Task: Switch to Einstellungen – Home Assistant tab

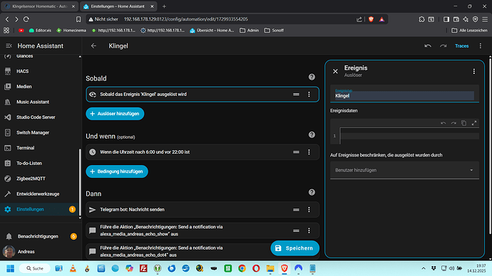Action: (118, 6)
